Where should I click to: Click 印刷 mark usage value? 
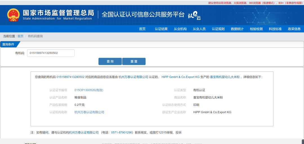click(196, 105)
